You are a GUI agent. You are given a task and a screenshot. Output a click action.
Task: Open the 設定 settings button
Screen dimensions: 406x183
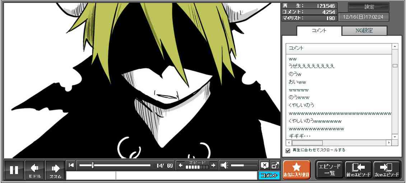coord(369,7)
